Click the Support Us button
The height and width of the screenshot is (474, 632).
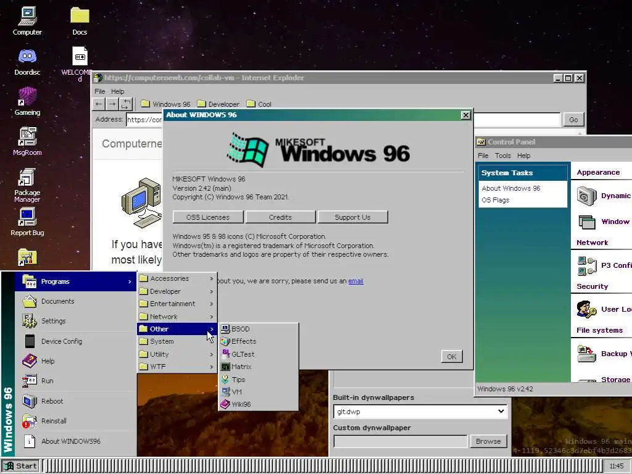[352, 217]
